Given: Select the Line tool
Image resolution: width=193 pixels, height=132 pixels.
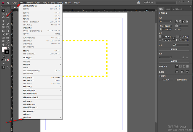Looking at the screenshot, I should pyautogui.click(x=7, y=21).
